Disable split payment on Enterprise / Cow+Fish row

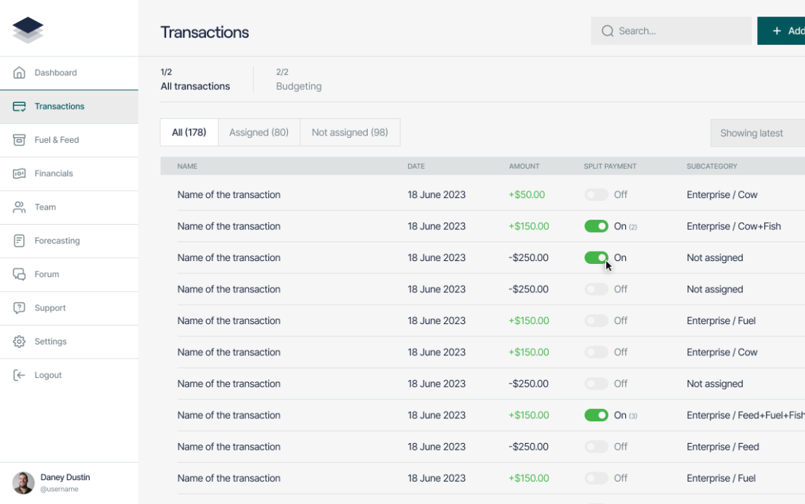click(596, 226)
